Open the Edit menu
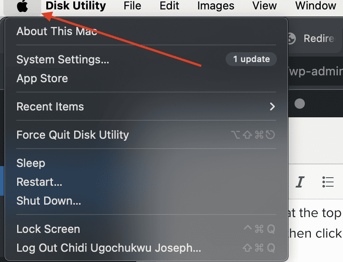This screenshot has width=343, height=262. click(169, 6)
